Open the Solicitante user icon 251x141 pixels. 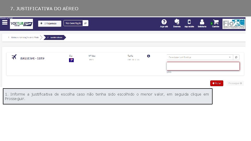click(x=202, y=23)
